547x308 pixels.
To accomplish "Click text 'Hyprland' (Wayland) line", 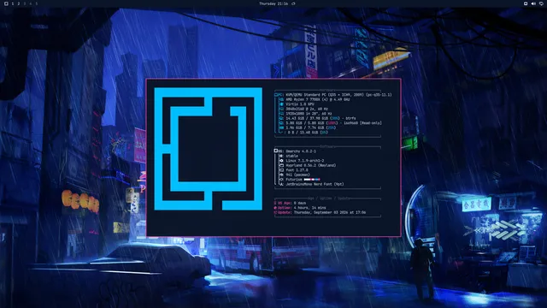I will coord(310,165).
